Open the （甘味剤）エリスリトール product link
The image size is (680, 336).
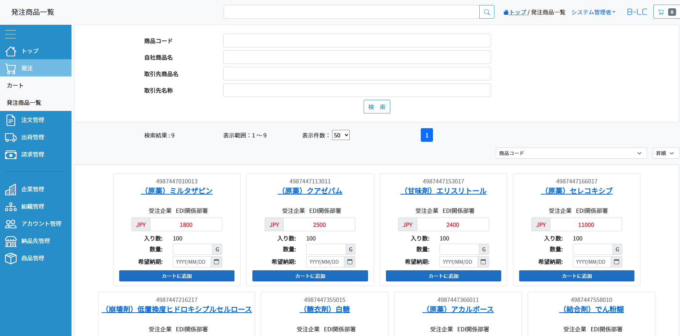tap(443, 191)
